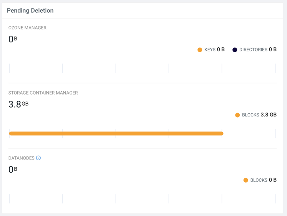This screenshot has height=216, width=287.
Task: Click the large 3.8 GB total value
Action: pyautogui.click(x=18, y=104)
